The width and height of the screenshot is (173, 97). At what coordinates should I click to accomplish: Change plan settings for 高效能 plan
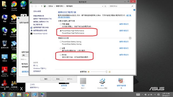click(124, 55)
